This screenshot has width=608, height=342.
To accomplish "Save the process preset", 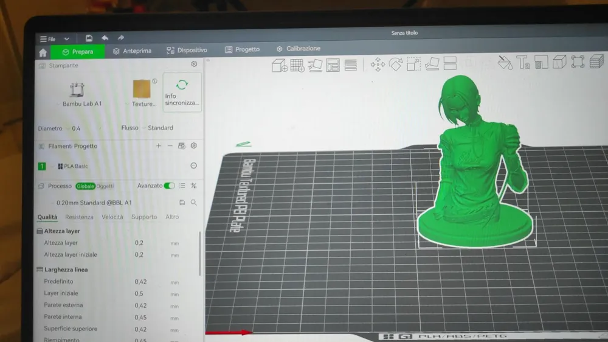I will (x=182, y=202).
